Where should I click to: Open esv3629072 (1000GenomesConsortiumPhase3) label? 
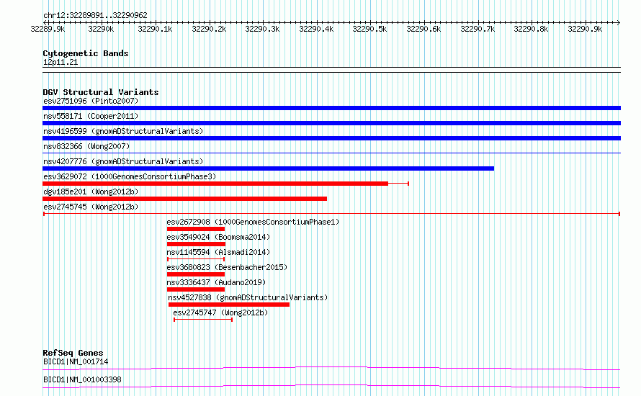[130, 176]
